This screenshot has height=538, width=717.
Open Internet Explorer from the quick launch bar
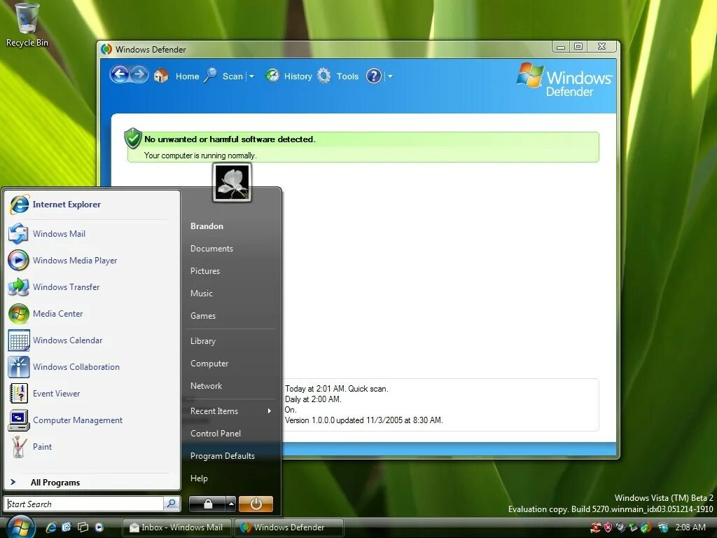50,527
